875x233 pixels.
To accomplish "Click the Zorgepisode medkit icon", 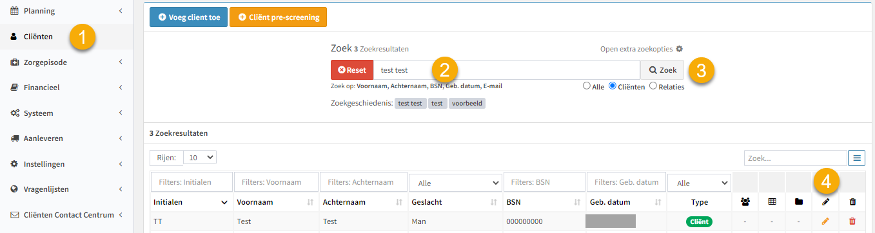I will 14,62.
